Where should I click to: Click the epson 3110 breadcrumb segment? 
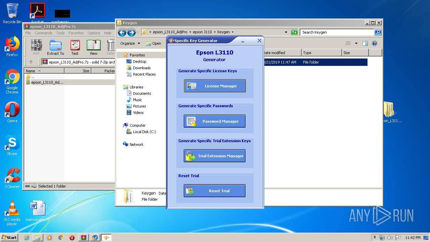coord(202,32)
